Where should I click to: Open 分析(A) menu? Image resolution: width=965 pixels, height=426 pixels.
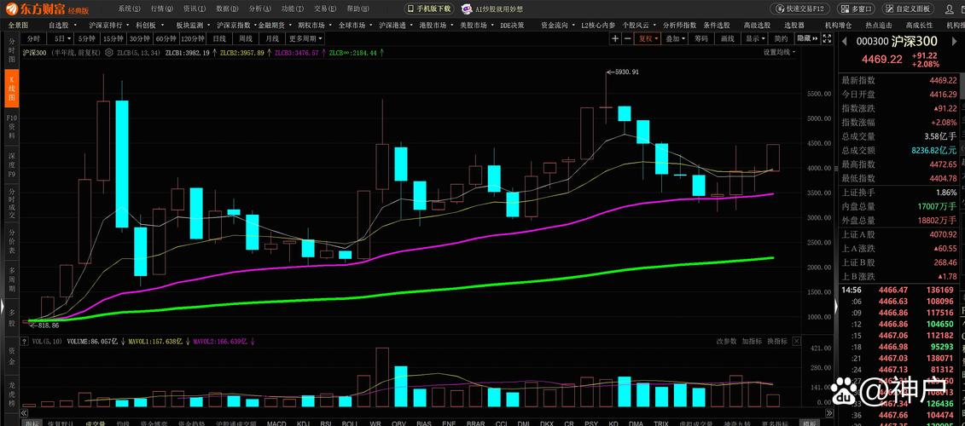pos(259,9)
